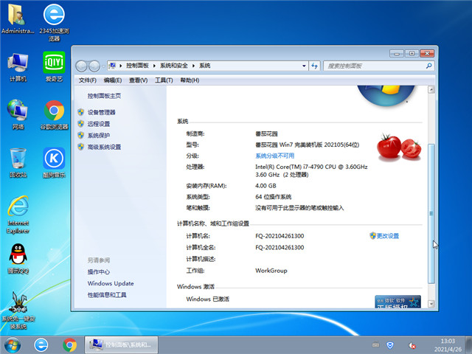
Task: Go forward with the navigation forward arrow
Action: coord(94,66)
